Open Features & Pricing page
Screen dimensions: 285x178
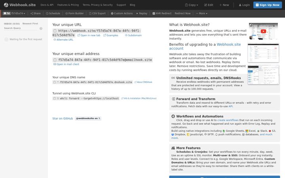(68, 5)
